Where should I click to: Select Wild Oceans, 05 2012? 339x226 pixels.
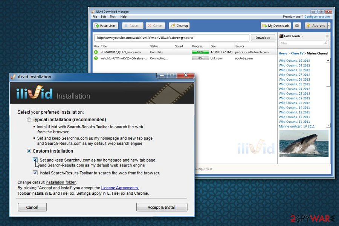(x=294, y=84)
